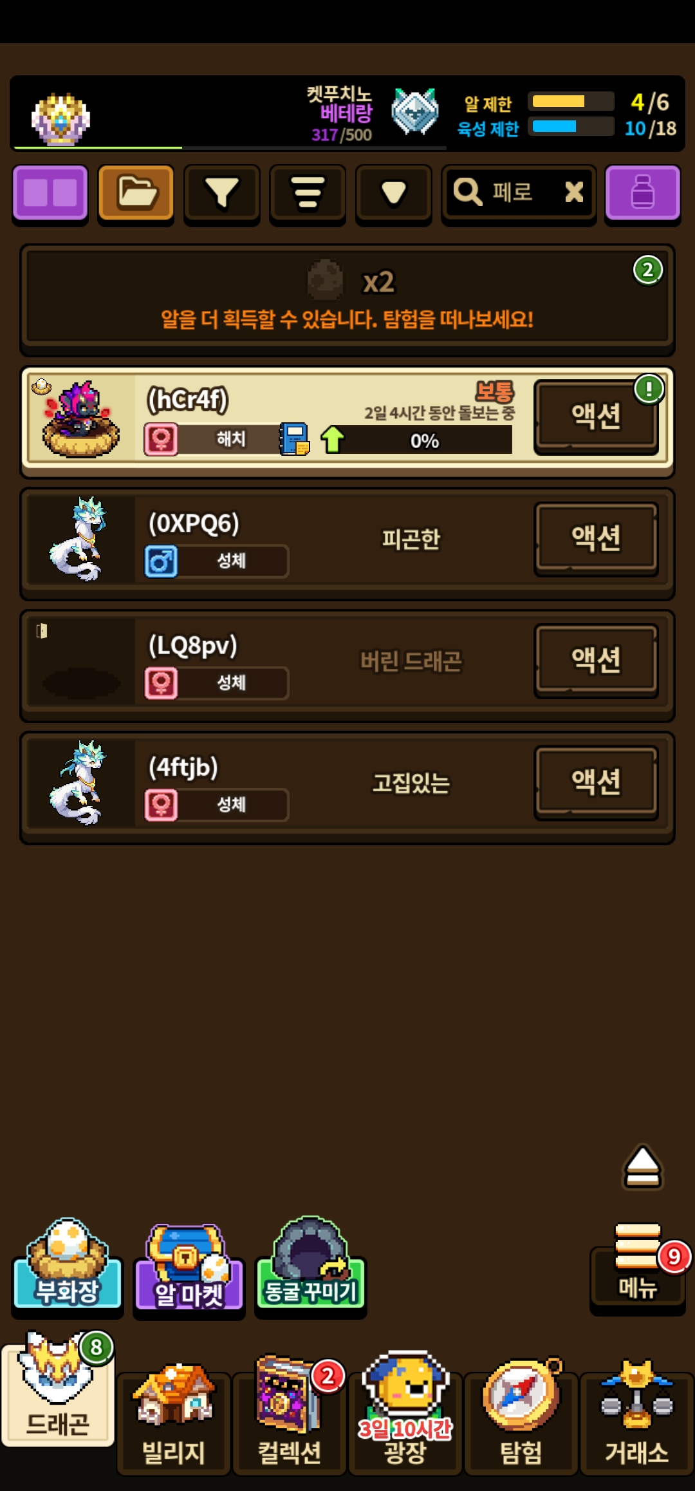This screenshot has height=1491, width=695.
Task: Open the funnel filter options
Action: 222,193
